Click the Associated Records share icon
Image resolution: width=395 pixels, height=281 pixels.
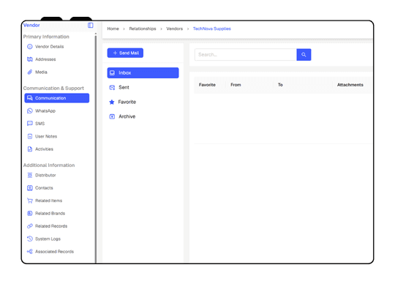tap(30, 252)
